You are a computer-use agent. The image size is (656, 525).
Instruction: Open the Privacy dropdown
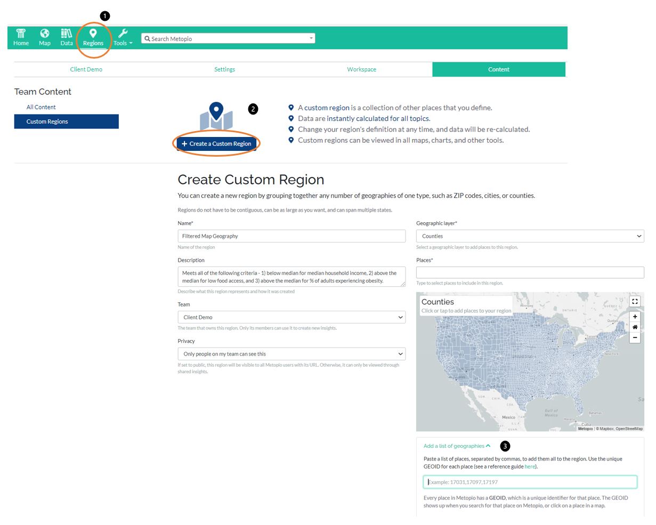[x=291, y=354]
